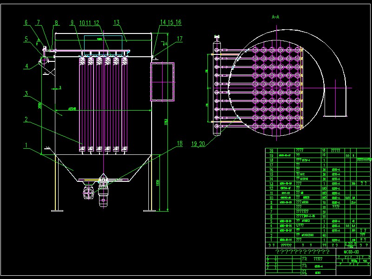
Task: Select callout label 13 above the cover
Action: coord(117,22)
